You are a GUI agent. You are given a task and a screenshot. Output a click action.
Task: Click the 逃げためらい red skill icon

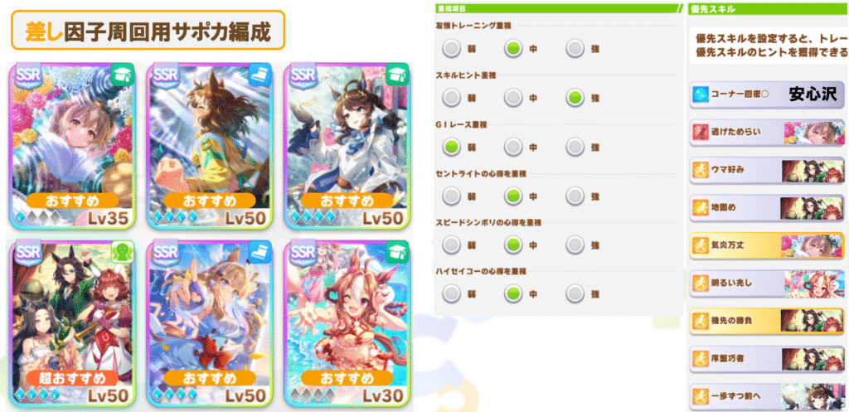pyautogui.click(x=701, y=132)
